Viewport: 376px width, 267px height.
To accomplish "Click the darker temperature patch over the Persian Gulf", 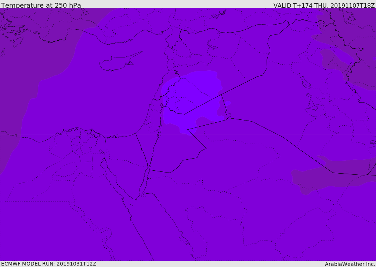I will tap(333, 175).
